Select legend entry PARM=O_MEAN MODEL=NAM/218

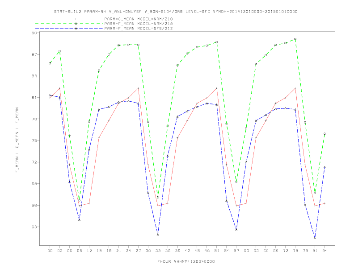(x=139, y=19)
